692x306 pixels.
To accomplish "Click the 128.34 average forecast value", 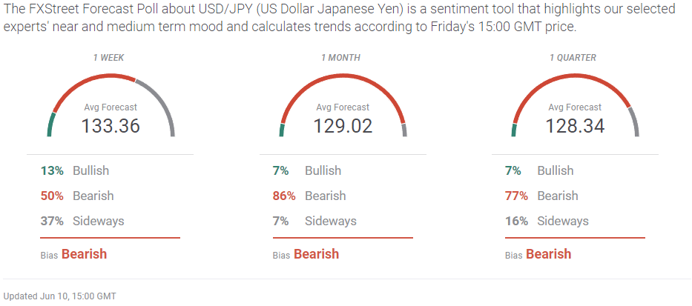I will click(x=575, y=126).
